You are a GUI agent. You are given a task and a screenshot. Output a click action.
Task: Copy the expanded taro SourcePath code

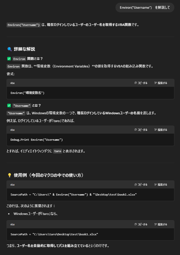pos(141,224)
